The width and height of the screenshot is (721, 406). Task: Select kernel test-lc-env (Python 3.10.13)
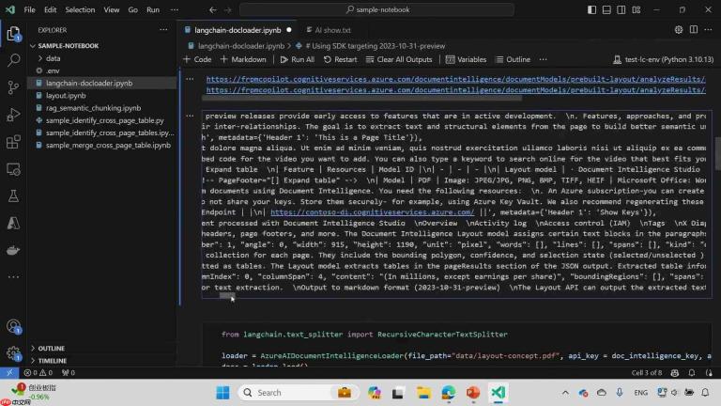pyautogui.click(x=663, y=59)
